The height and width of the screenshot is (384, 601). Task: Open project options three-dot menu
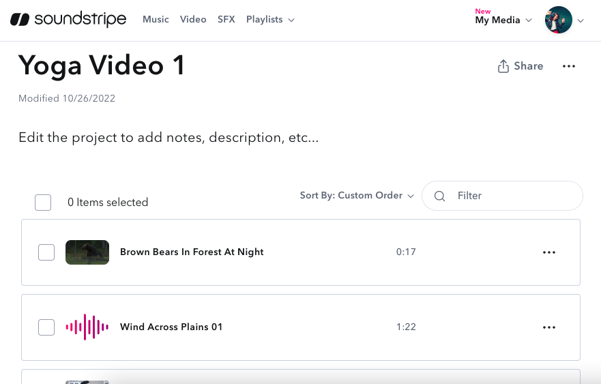click(568, 66)
